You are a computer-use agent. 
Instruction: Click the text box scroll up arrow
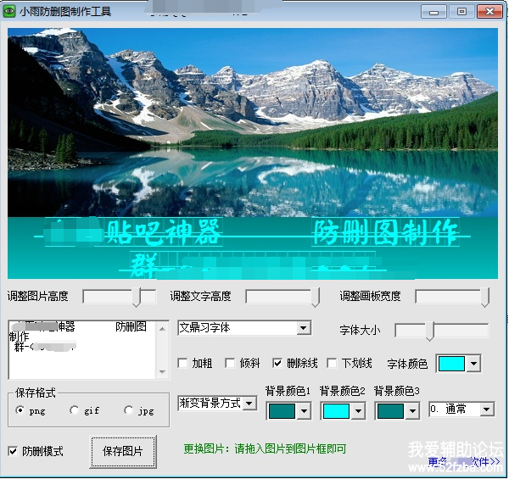(163, 329)
